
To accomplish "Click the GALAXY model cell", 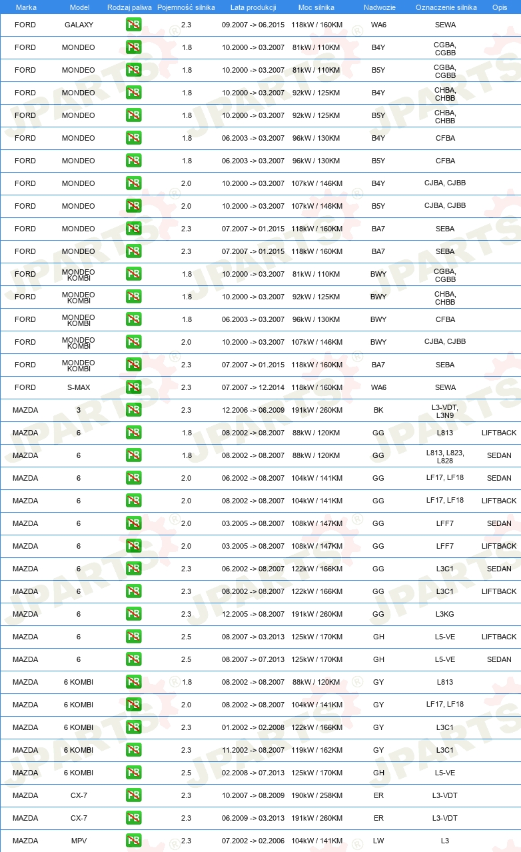I will [79, 25].
